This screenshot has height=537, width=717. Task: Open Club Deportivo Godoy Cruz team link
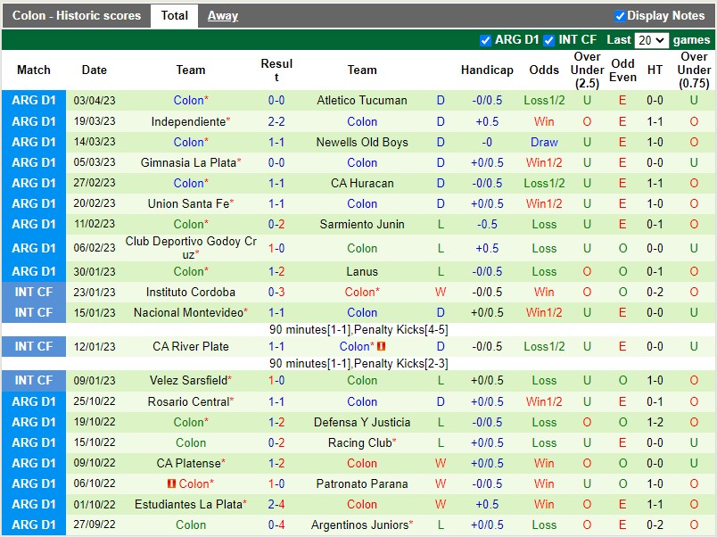pos(190,248)
